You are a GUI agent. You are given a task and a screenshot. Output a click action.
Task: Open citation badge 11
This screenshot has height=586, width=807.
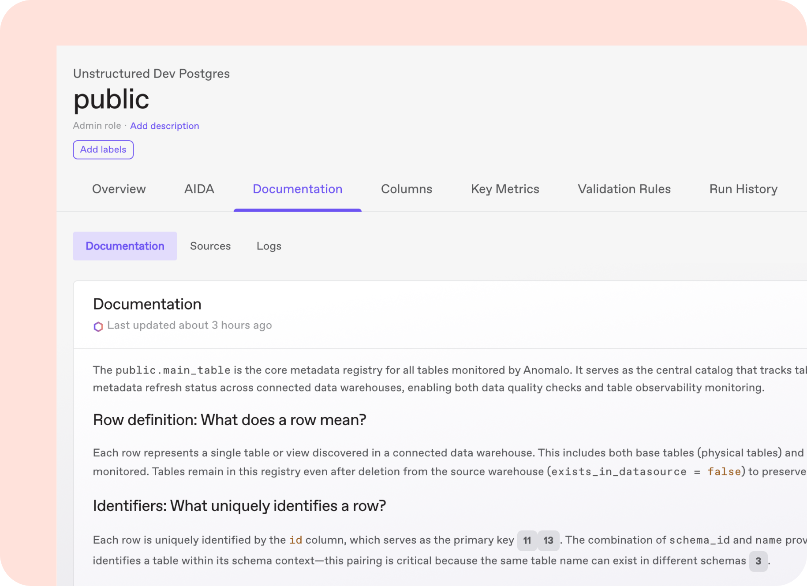(527, 541)
